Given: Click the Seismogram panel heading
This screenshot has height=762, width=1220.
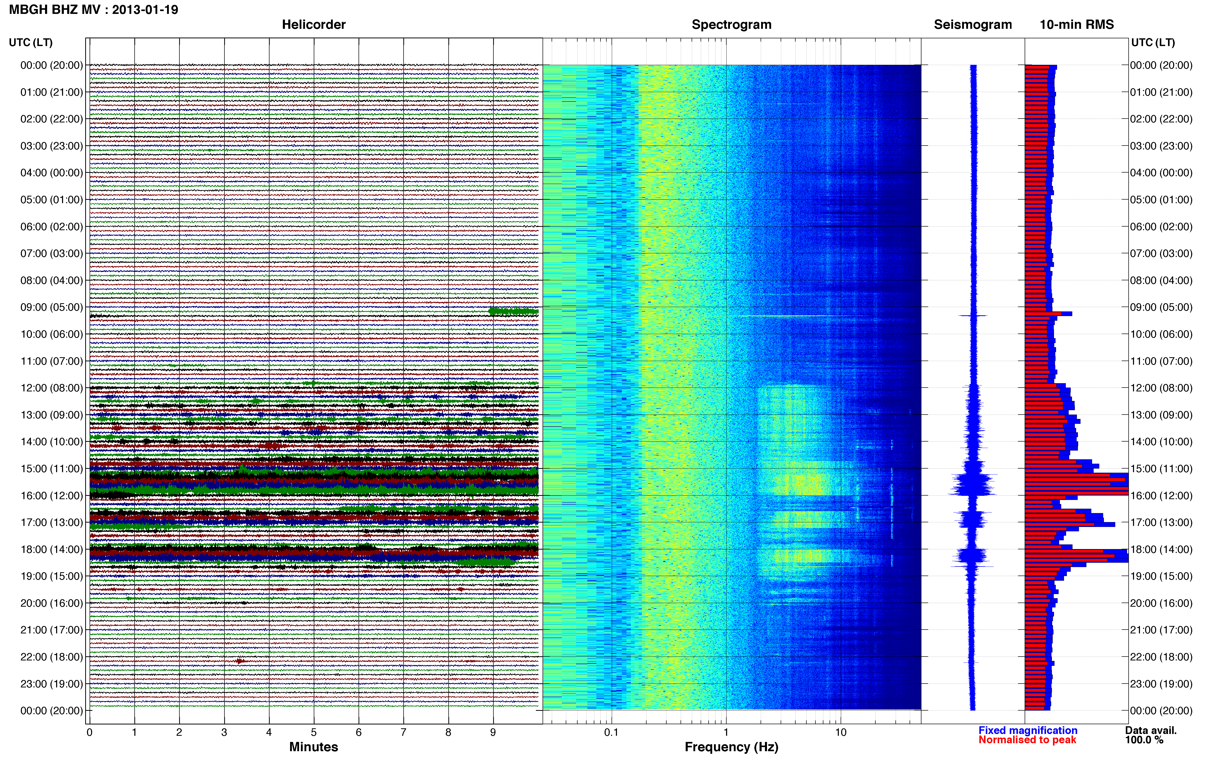Looking at the screenshot, I should [x=972, y=25].
